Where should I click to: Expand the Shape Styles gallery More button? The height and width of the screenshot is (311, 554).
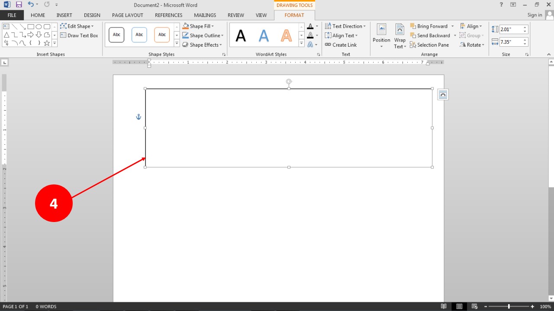click(x=177, y=43)
